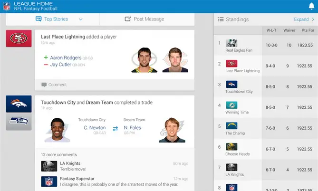Viewport: 318px width, 191px height.
Task: Open C. Newton player link
Action: coord(95,128)
